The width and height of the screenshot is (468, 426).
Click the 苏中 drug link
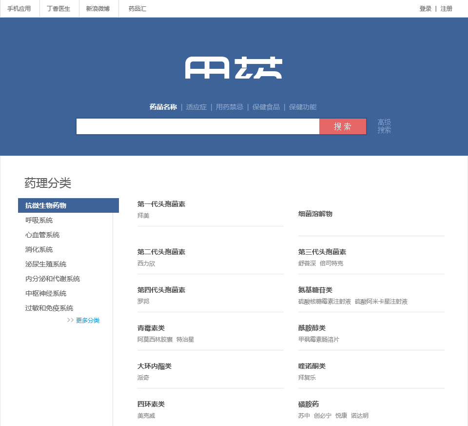tap(304, 416)
